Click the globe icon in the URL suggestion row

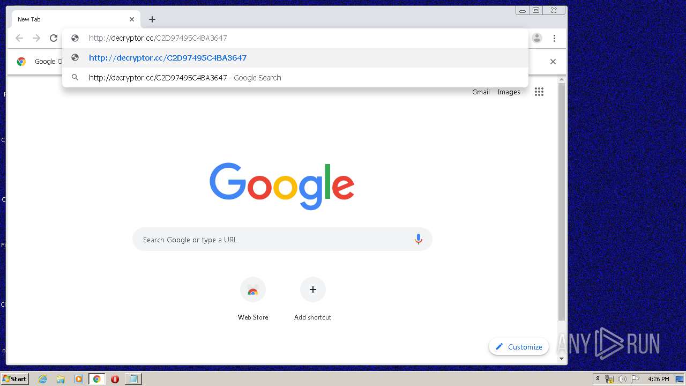pos(75,58)
